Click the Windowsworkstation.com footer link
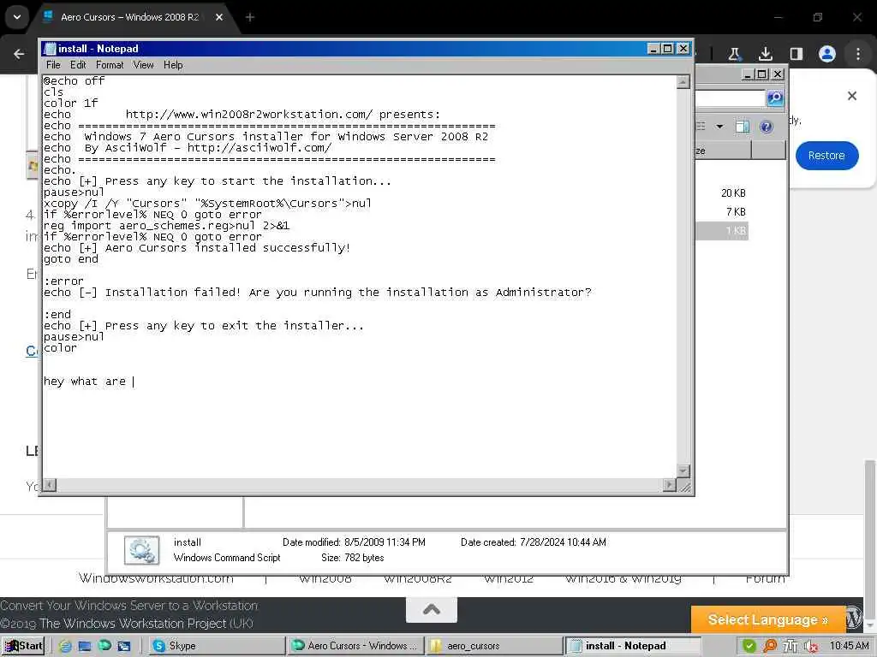This screenshot has width=877, height=657. (156, 578)
